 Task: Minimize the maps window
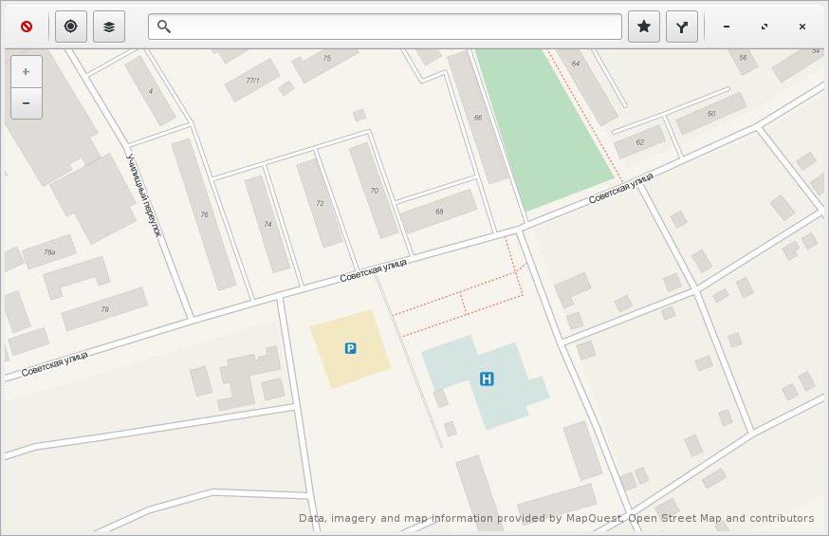[x=727, y=27]
